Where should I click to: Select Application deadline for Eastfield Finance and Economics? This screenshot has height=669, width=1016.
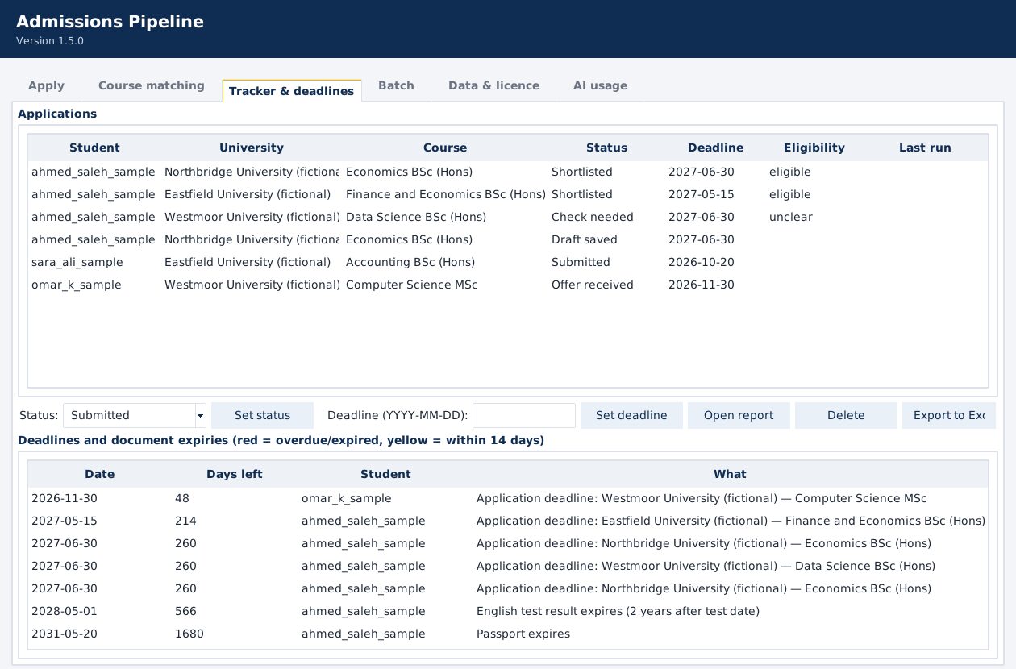point(508,521)
